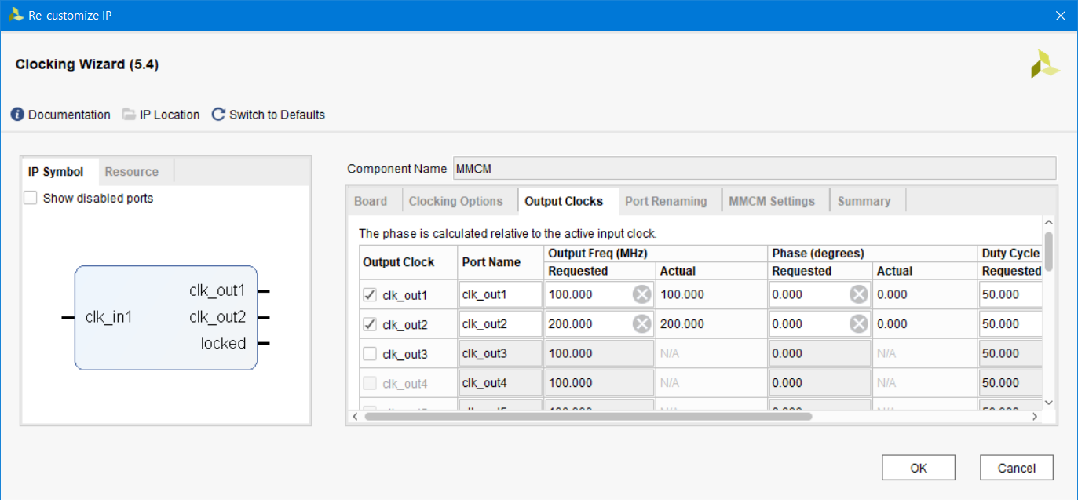Enable Show disabled ports checkbox

click(x=31, y=198)
